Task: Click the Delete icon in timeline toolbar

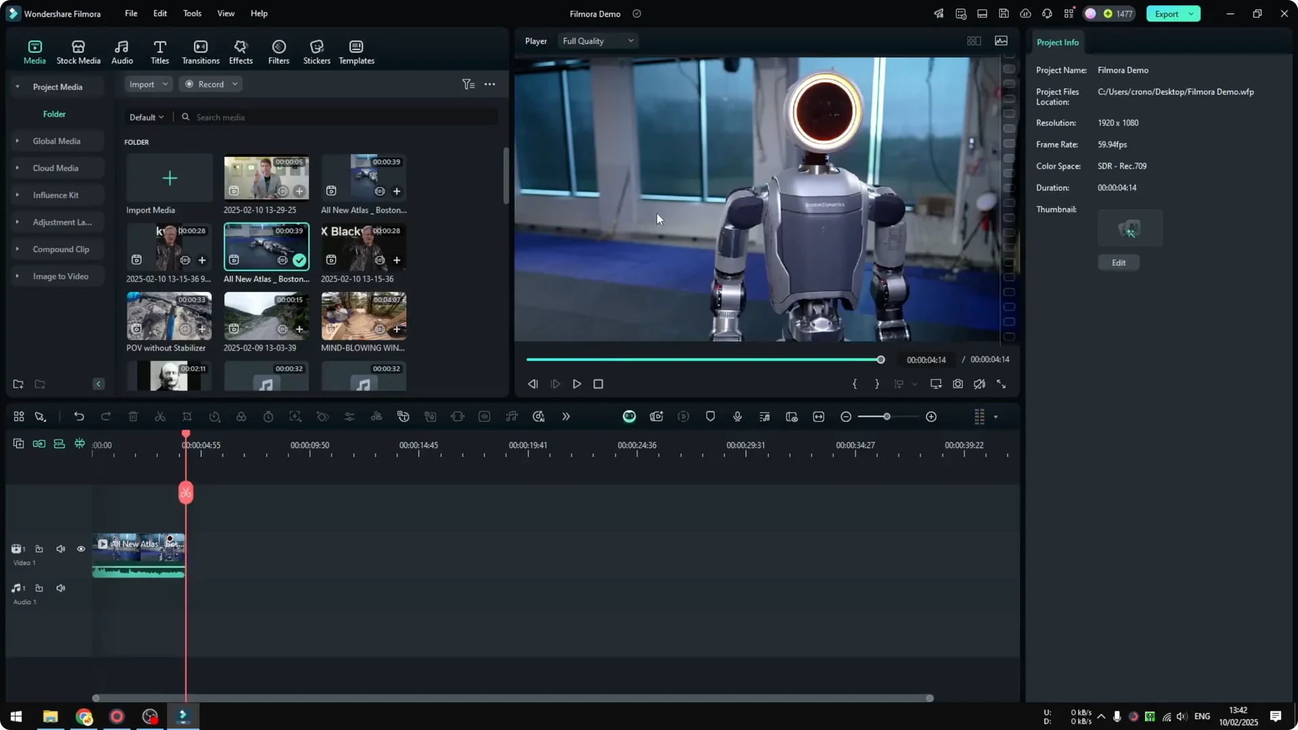Action: coord(133,416)
